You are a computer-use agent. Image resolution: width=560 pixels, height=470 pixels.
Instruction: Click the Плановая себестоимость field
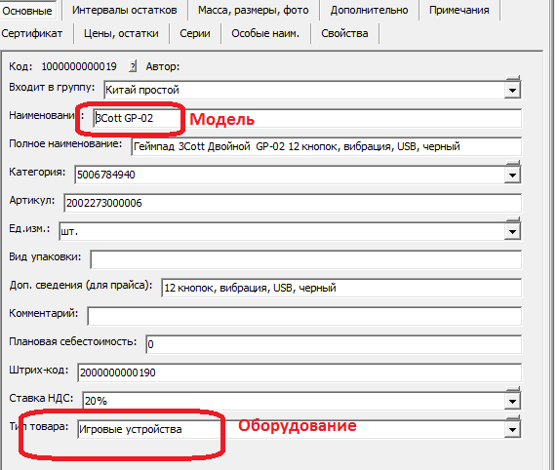point(334,344)
